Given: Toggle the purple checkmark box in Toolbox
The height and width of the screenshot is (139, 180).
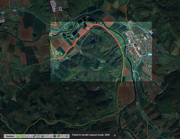Looking at the screenshot, I should click(30, 136).
